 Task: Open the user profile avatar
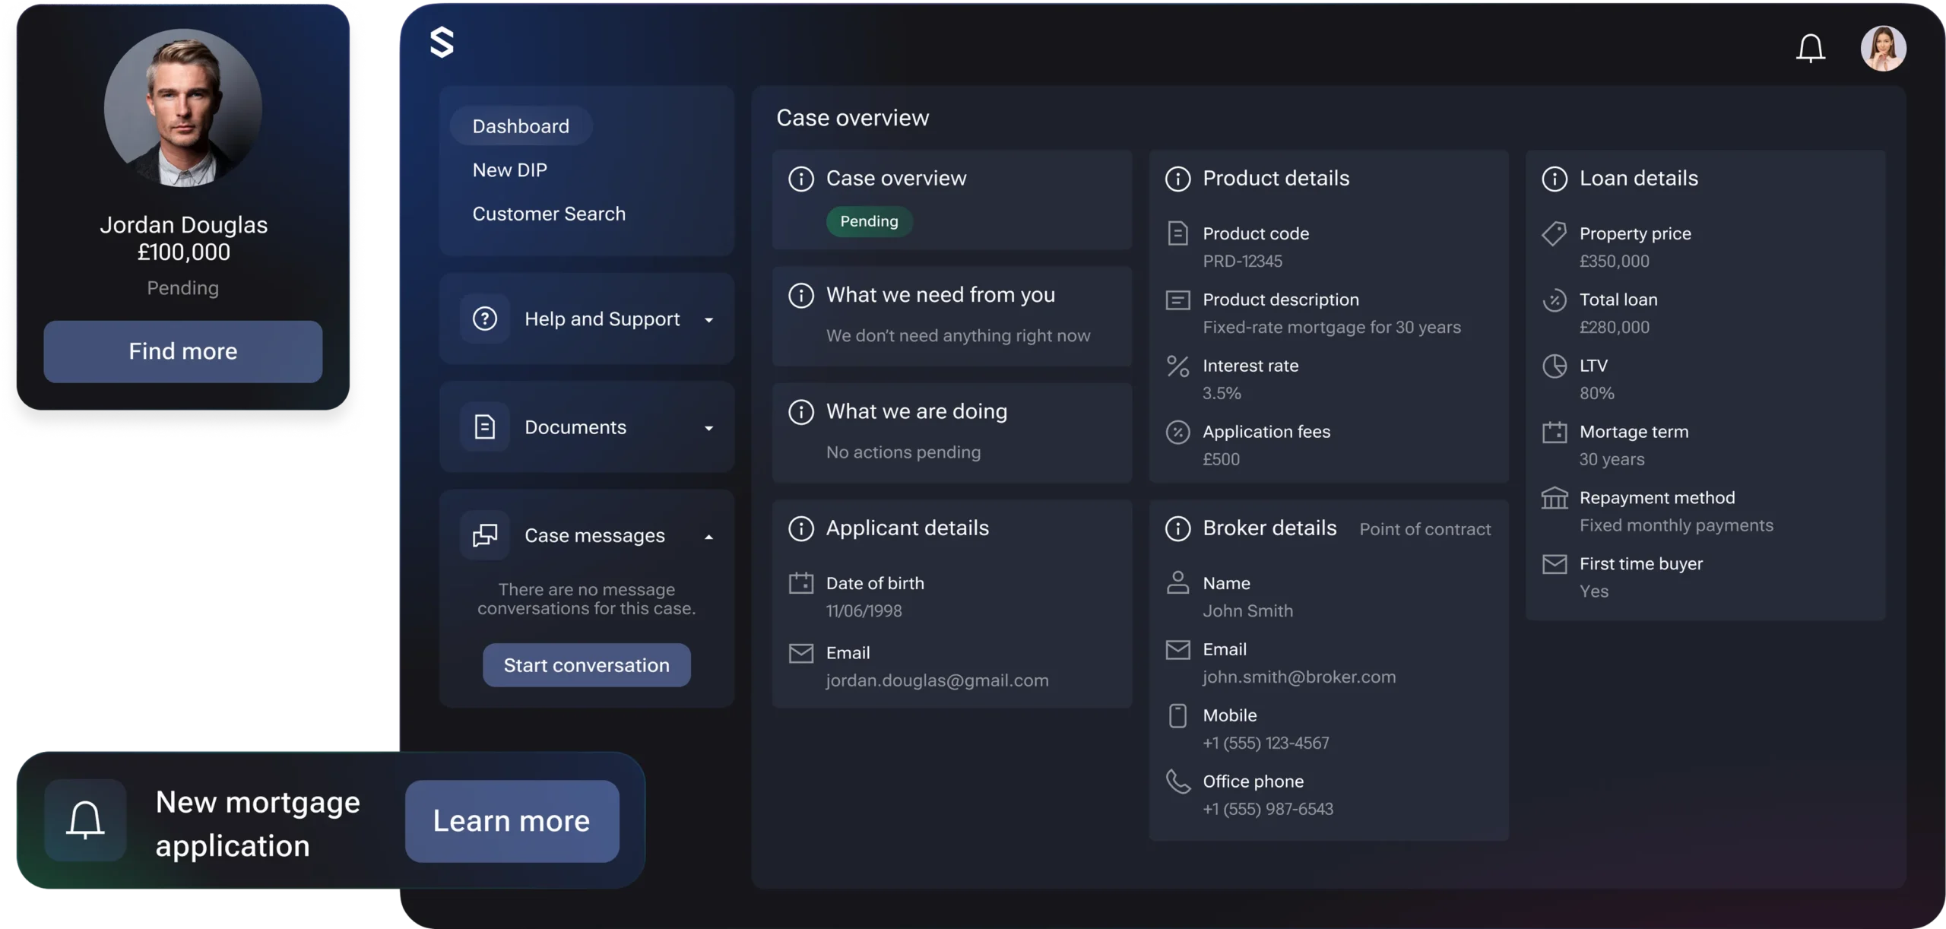pos(1882,49)
